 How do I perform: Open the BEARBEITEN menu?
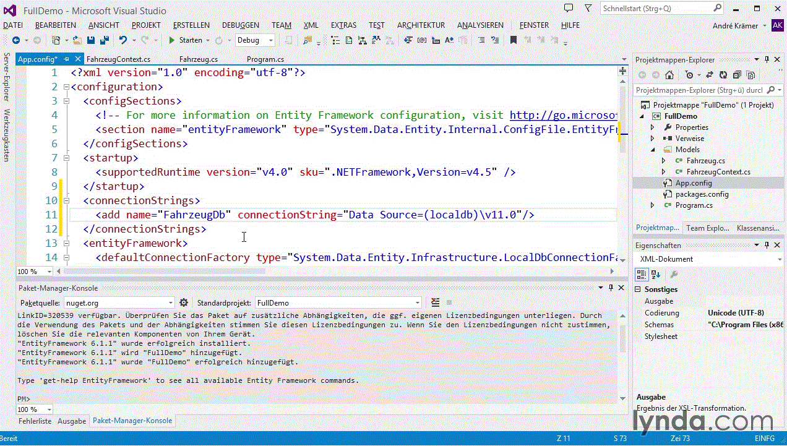click(x=56, y=25)
